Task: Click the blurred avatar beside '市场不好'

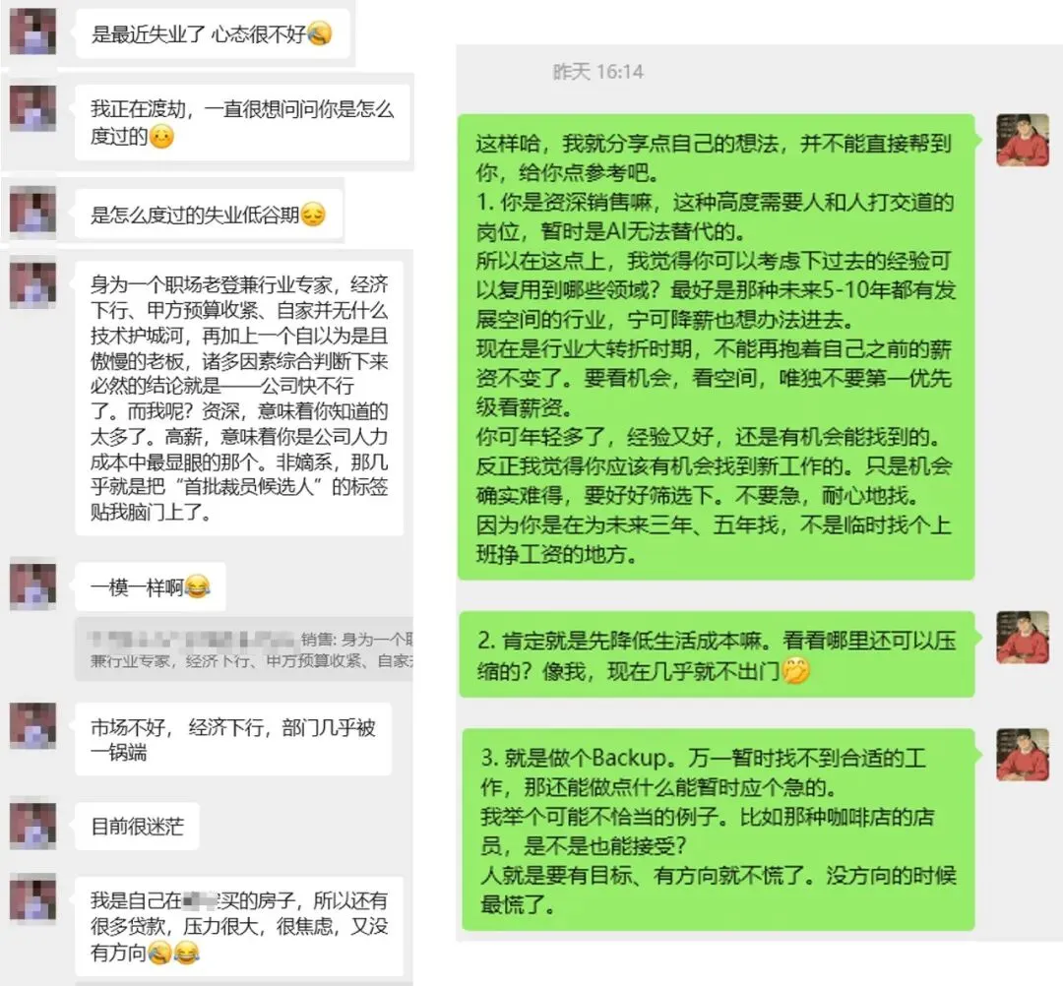Action: point(32,726)
